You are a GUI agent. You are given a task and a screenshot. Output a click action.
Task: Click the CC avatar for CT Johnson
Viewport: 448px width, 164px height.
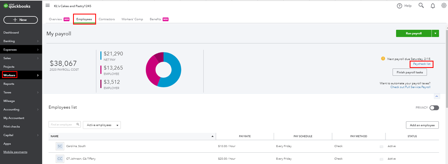[x=60, y=159]
